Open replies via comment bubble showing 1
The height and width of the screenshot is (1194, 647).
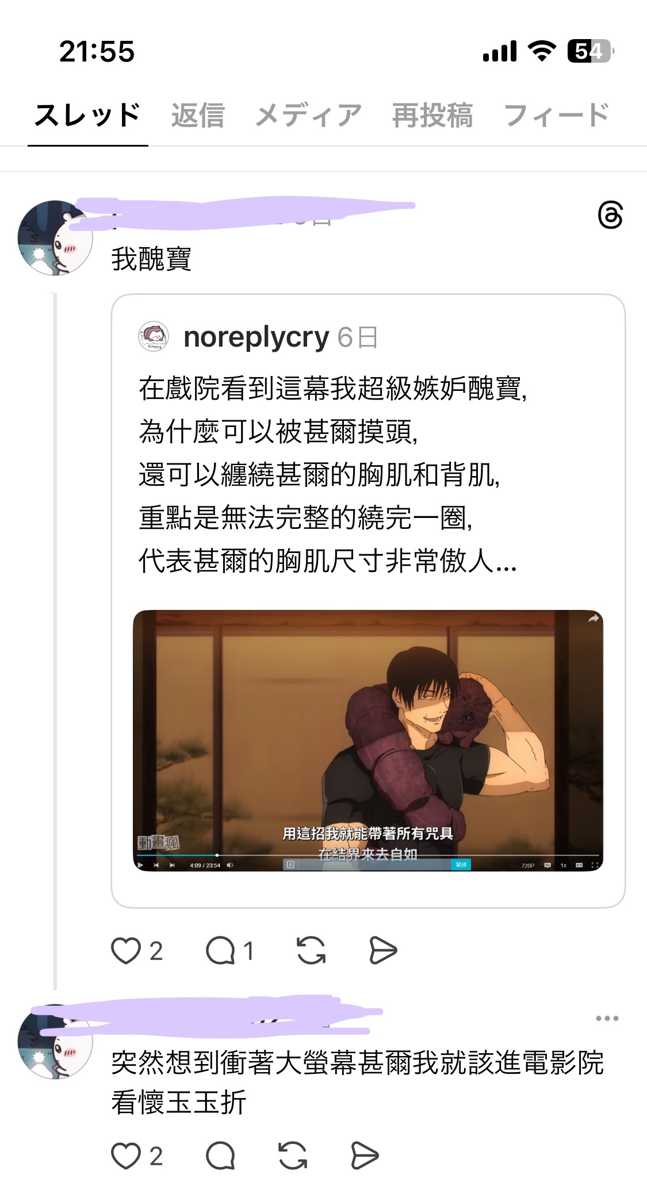[221, 950]
